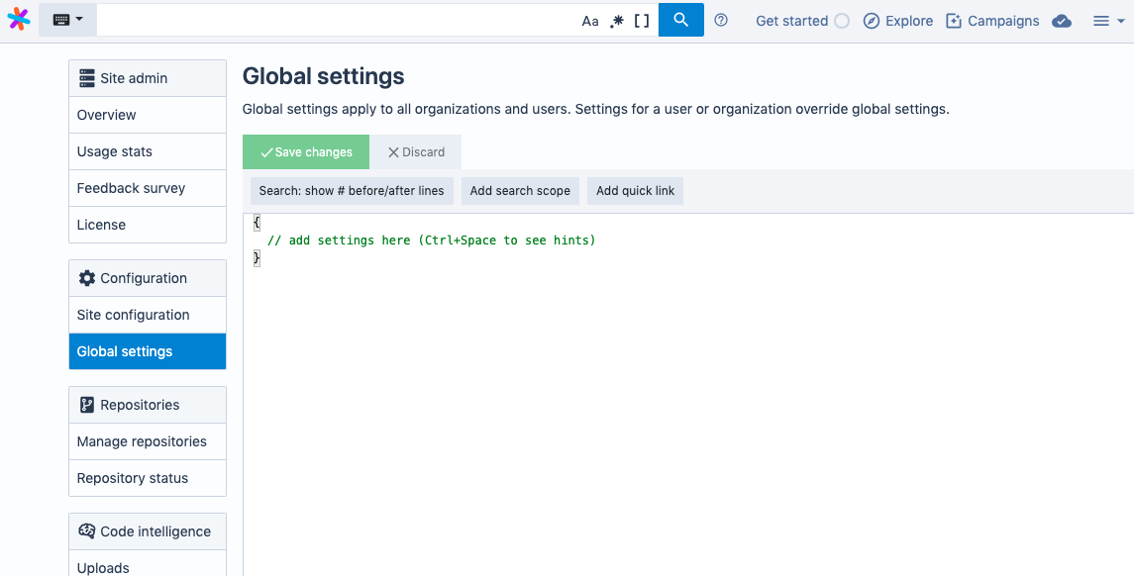Open Usage stats page

click(148, 151)
